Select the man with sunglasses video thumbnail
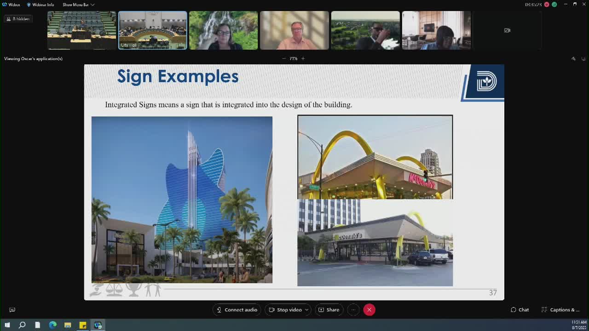The height and width of the screenshot is (331, 589). point(365,30)
